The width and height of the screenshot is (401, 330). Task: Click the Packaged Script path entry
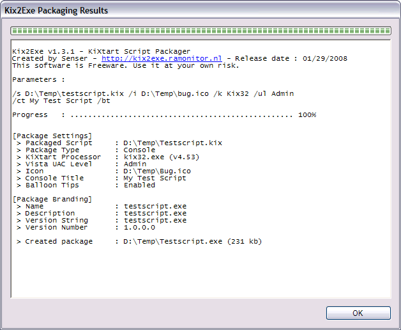click(121, 143)
